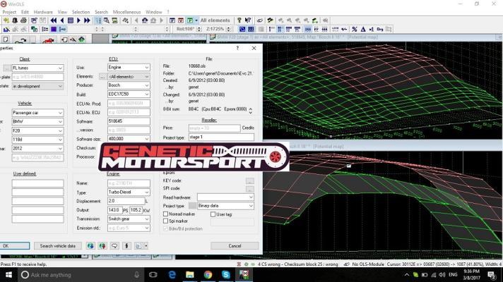Check the User tag checkbox

click(x=213, y=214)
